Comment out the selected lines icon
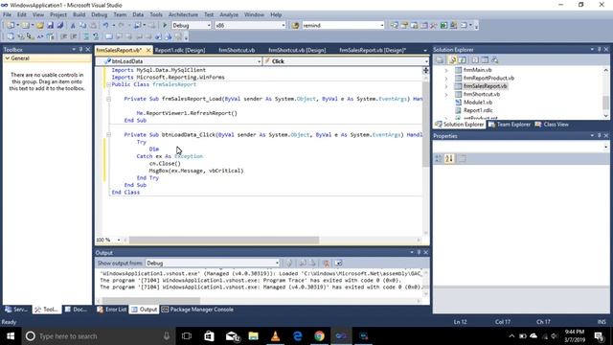 (86, 36)
